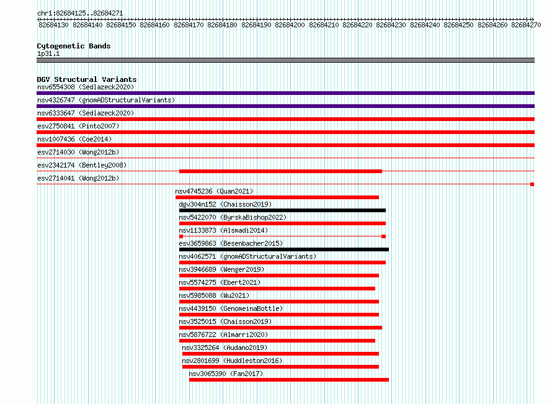The width and height of the screenshot is (552, 404).
Task: Open nsv1007436 (Coe2014) variant label
Action: pyautogui.click(x=74, y=139)
